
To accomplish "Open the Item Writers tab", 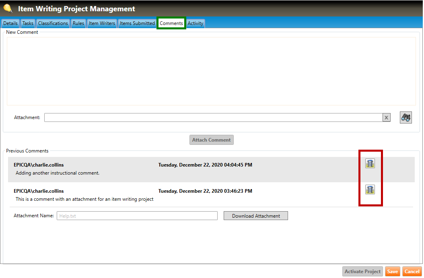I will (x=102, y=23).
